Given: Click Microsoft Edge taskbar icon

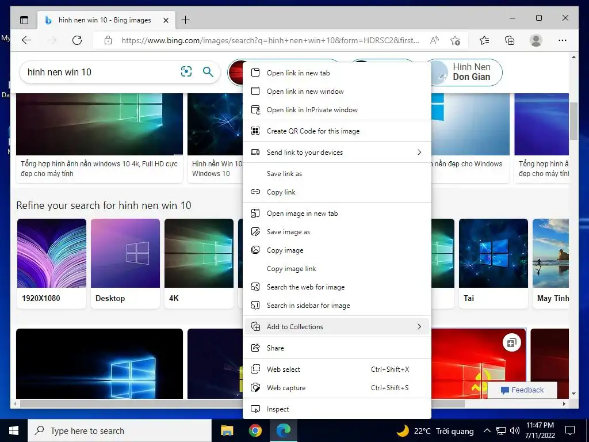Looking at the screenshot, I should [x=284, y=430].
